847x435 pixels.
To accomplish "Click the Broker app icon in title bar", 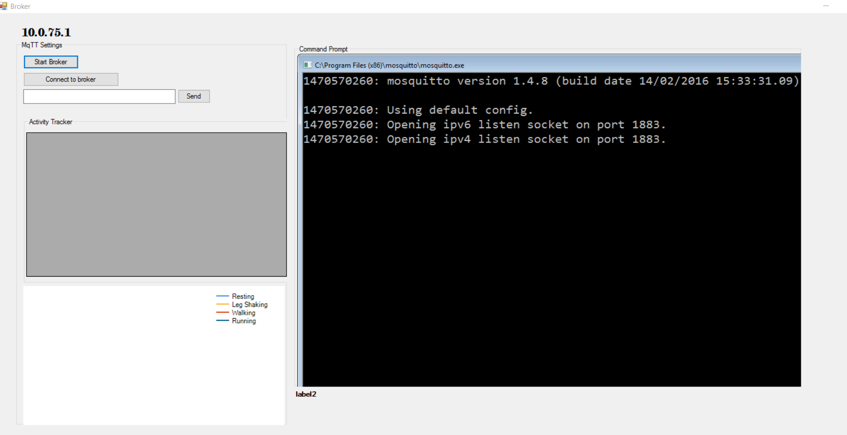I will (4, 6).
